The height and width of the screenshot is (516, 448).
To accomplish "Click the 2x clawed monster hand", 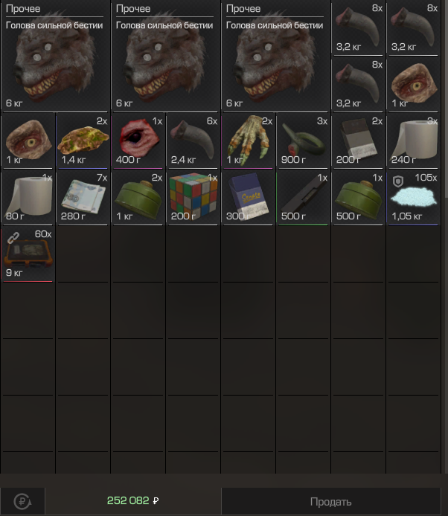I will (248, 141).
